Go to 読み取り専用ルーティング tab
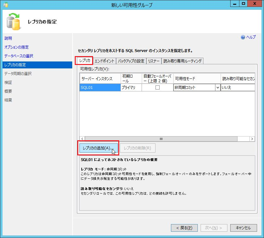The height and width of the screenshot is (238, 264). point(182,61)
